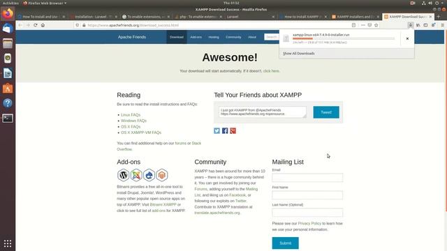
Task: Share via the Twitter icon
Action: click(x=217, y=130)
